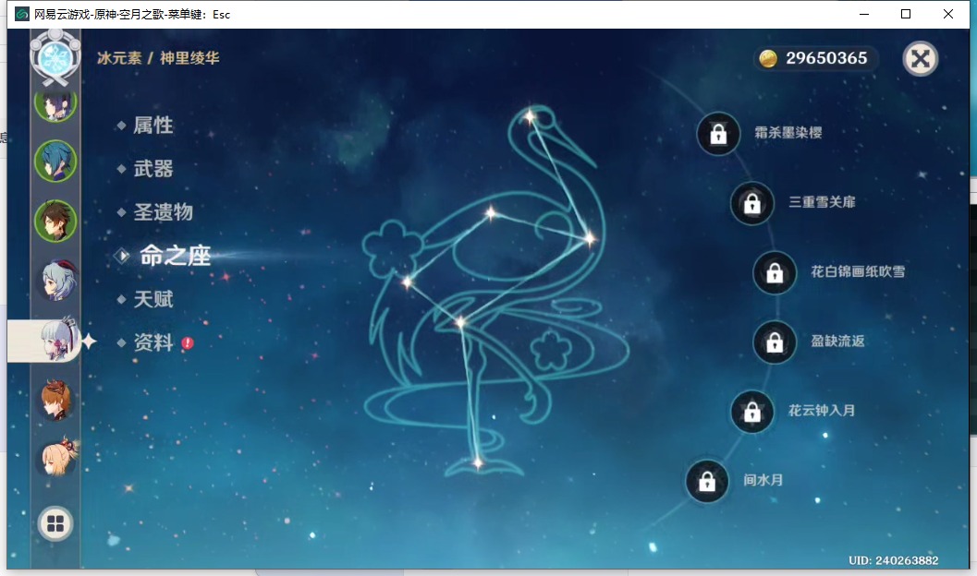
Task: Select the brown-haired Zhongli avatar
Action: click(x=55, y=221)
